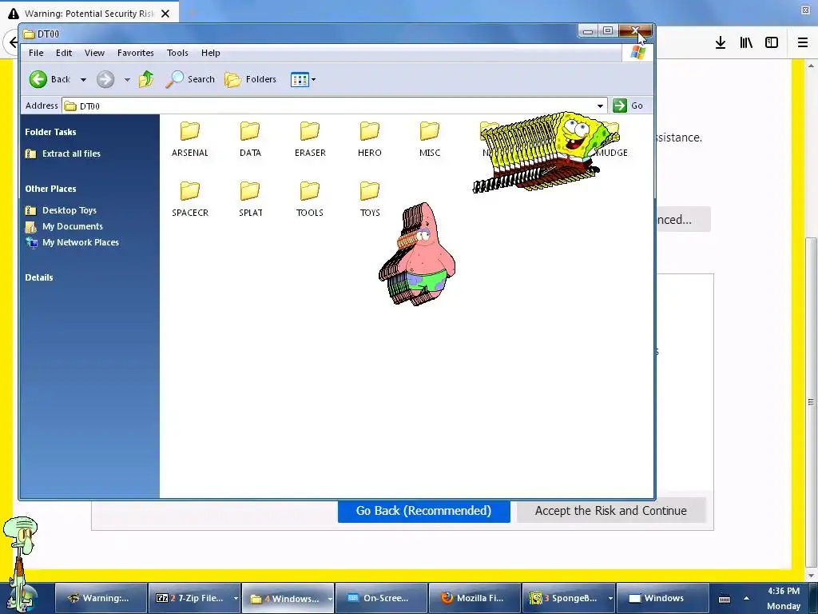Toggle Firefox sidebar icon
The height and width of the screenshot is (614, 818).
pyautogui.click(x=772, y=43)
